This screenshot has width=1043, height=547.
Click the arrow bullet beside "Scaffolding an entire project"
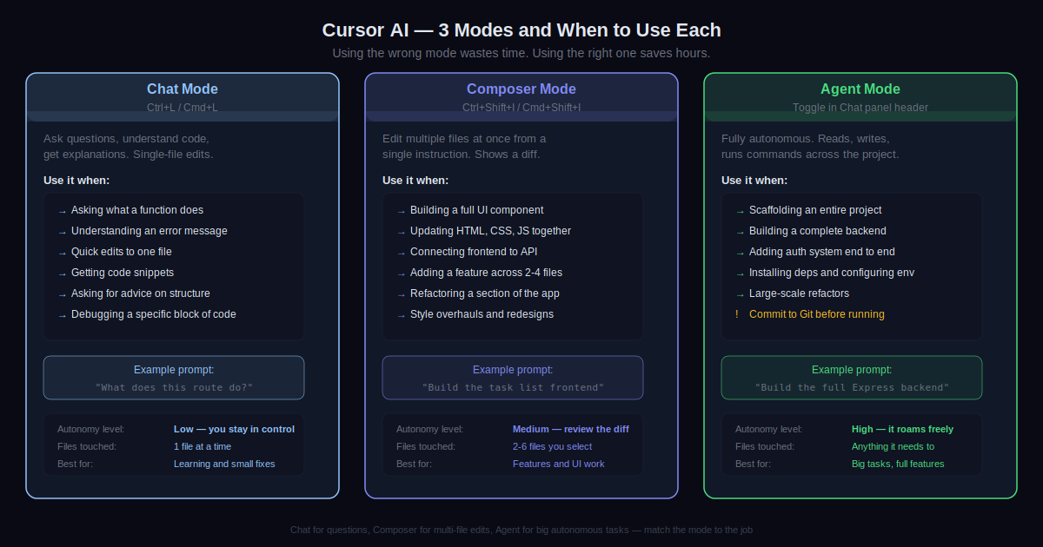tap(740, 211)
